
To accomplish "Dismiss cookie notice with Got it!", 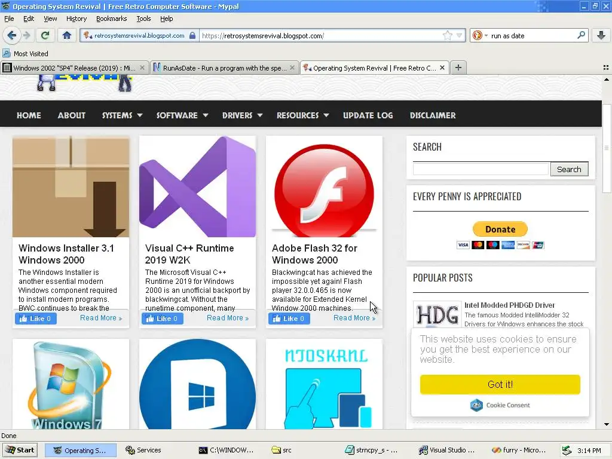I will click(x=500, y=384).
